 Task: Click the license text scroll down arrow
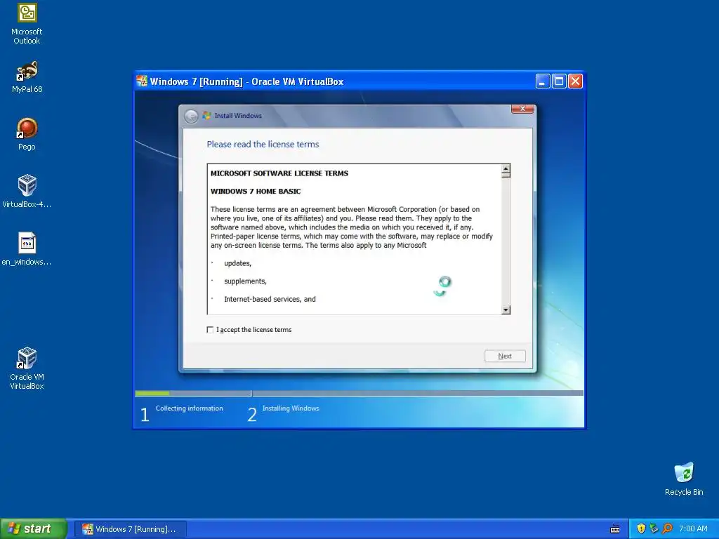tap(506, 310)
